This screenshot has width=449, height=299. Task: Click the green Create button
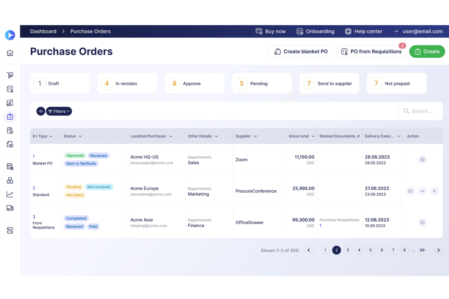(427, 51)
